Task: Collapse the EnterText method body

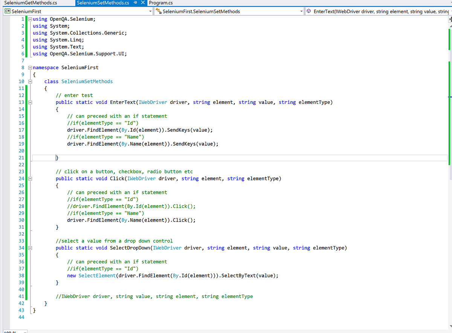Action: pos(30,102)
